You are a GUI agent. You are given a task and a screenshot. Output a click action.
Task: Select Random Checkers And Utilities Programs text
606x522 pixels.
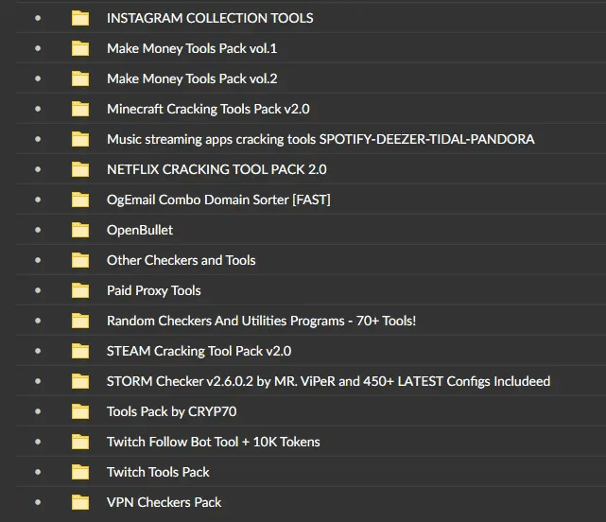(x=261, y=321)
